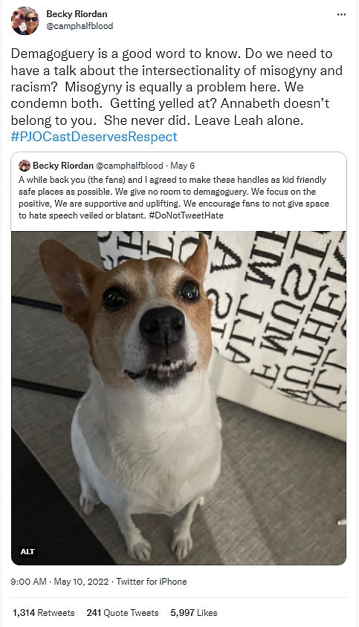View the 241 Quote Tweets list
Screen dimensions: 359x627
[123, 613]
